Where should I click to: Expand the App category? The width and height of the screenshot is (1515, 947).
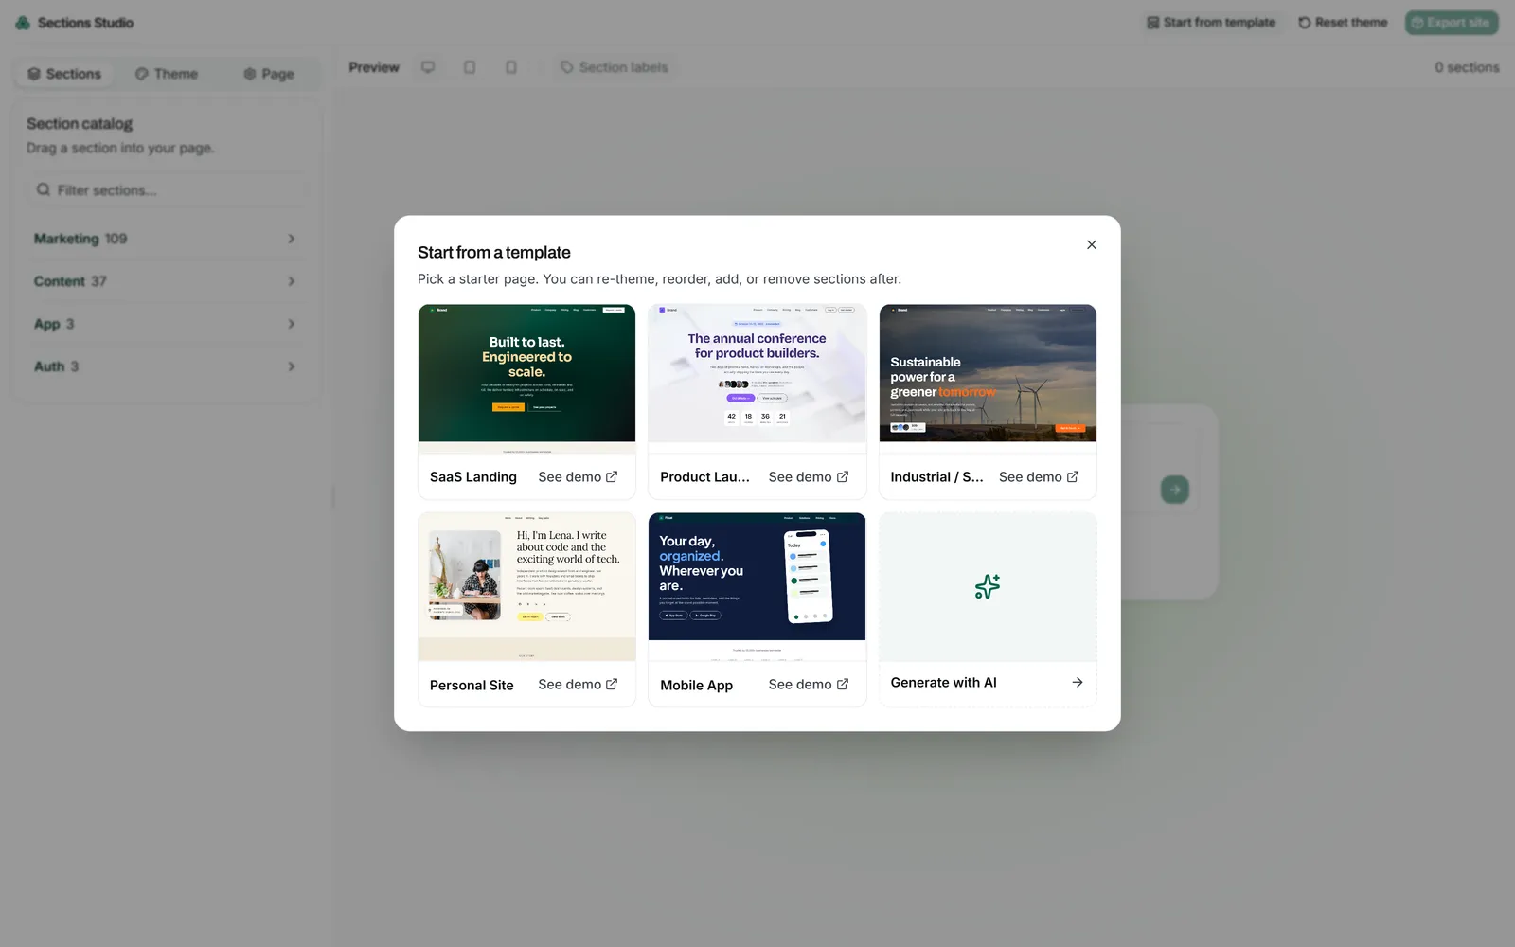pyautogui.click(x=166, y=324)
